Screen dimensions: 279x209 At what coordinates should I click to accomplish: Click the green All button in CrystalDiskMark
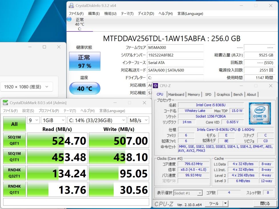coord(14,124)
